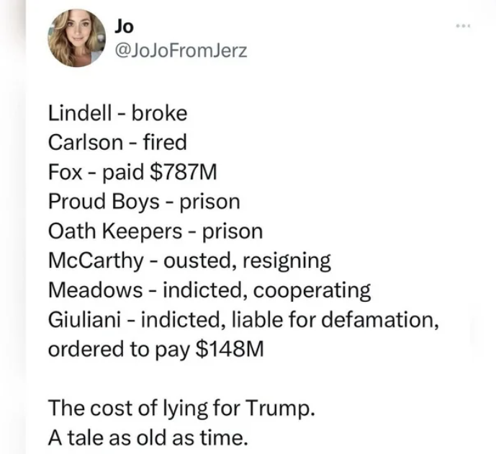Click the '$787M' amount in the tweet
Image resolution: width=496 pixels, height=454 pixels.
[184, 172]
